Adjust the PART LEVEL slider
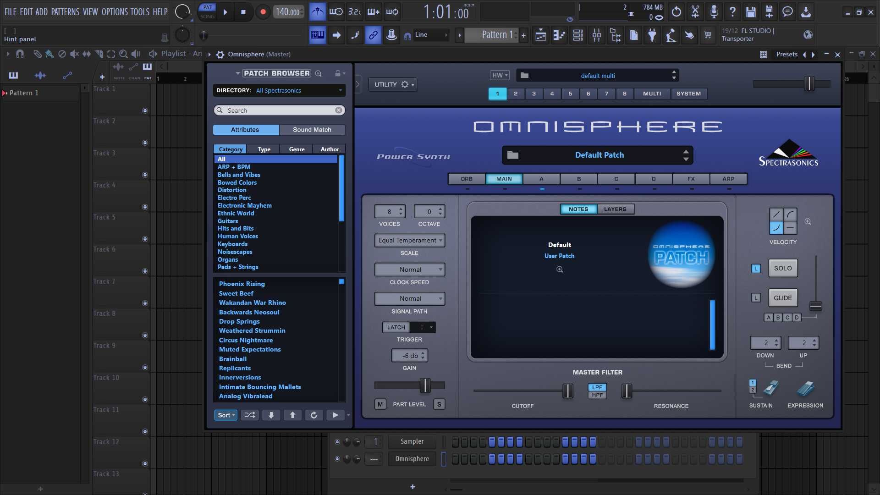880x495 pixels. tap(425, 385)
